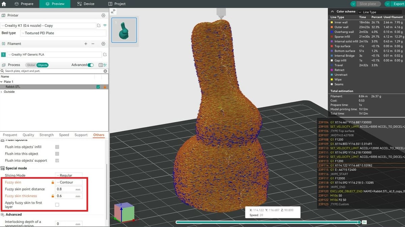The height and width of the screenshot is (227, 405).
Task: Click the compare presets icon beside Advanced
Action: tap(105, 65)
